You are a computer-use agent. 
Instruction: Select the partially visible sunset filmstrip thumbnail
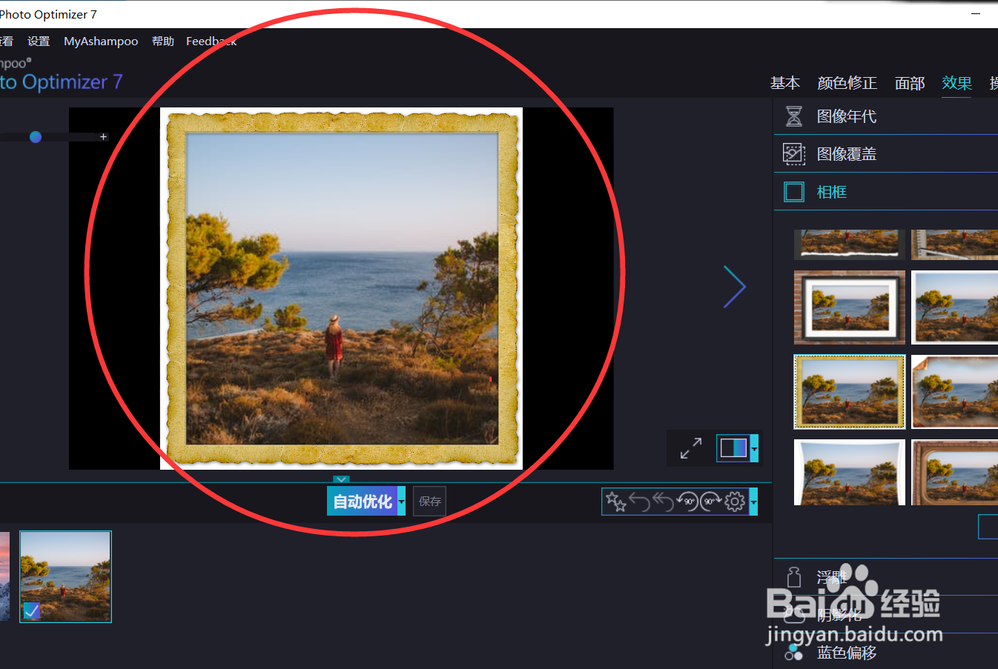pos(4,576)
